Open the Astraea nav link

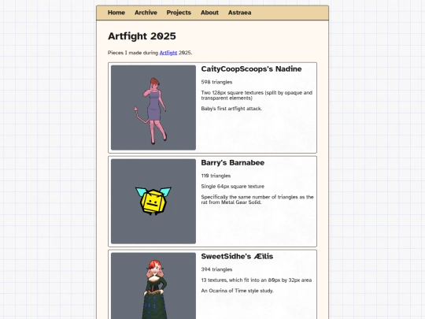click(x=239, y=13)
